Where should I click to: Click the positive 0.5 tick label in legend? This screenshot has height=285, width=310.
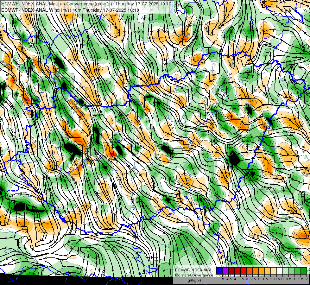[x=288, y=279]
